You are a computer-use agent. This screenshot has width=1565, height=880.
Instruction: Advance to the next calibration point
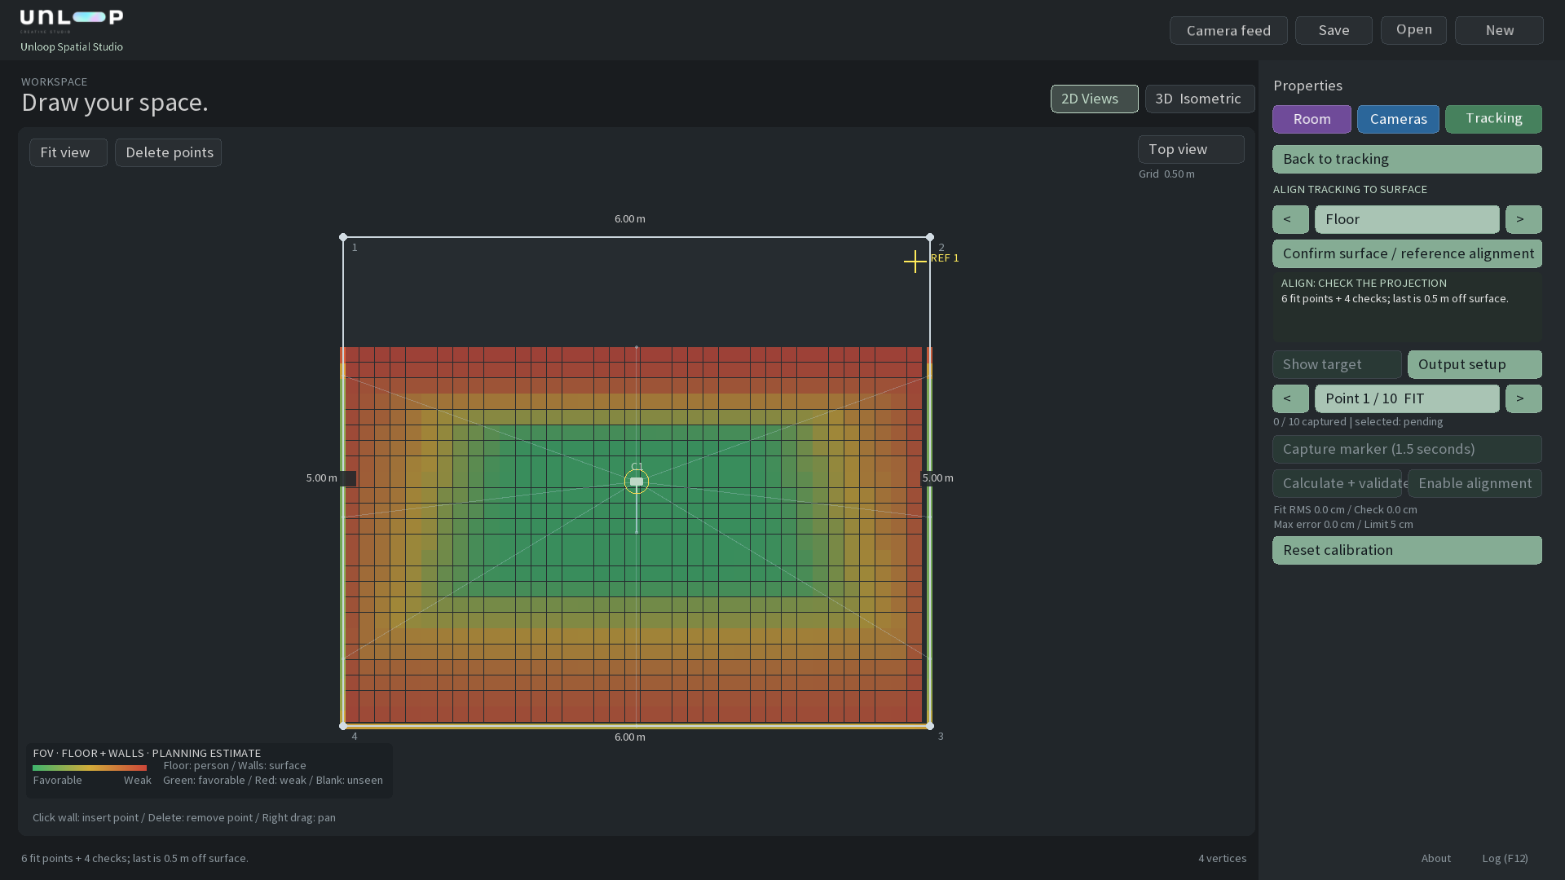click(x=1523, y=398)
